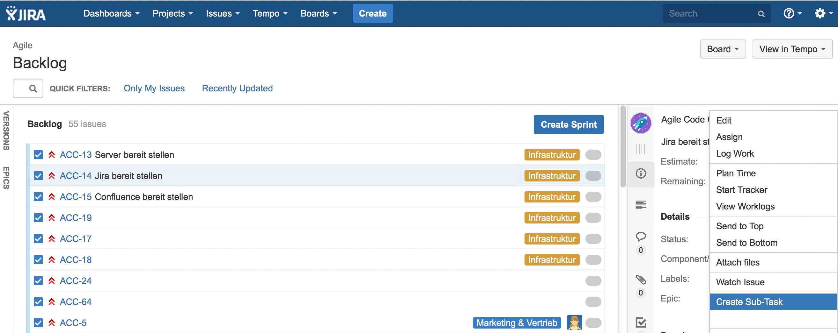Select Start Tracker menu entry
This screenshot has height=333, width=838.
point(773,190)
